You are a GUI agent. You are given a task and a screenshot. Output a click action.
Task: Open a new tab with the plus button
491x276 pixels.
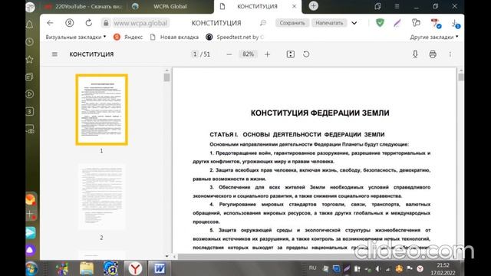coord(313,6)
